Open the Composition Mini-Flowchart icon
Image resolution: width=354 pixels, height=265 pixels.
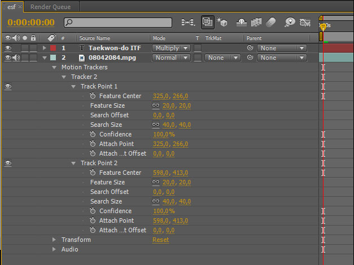coord(188,23)
